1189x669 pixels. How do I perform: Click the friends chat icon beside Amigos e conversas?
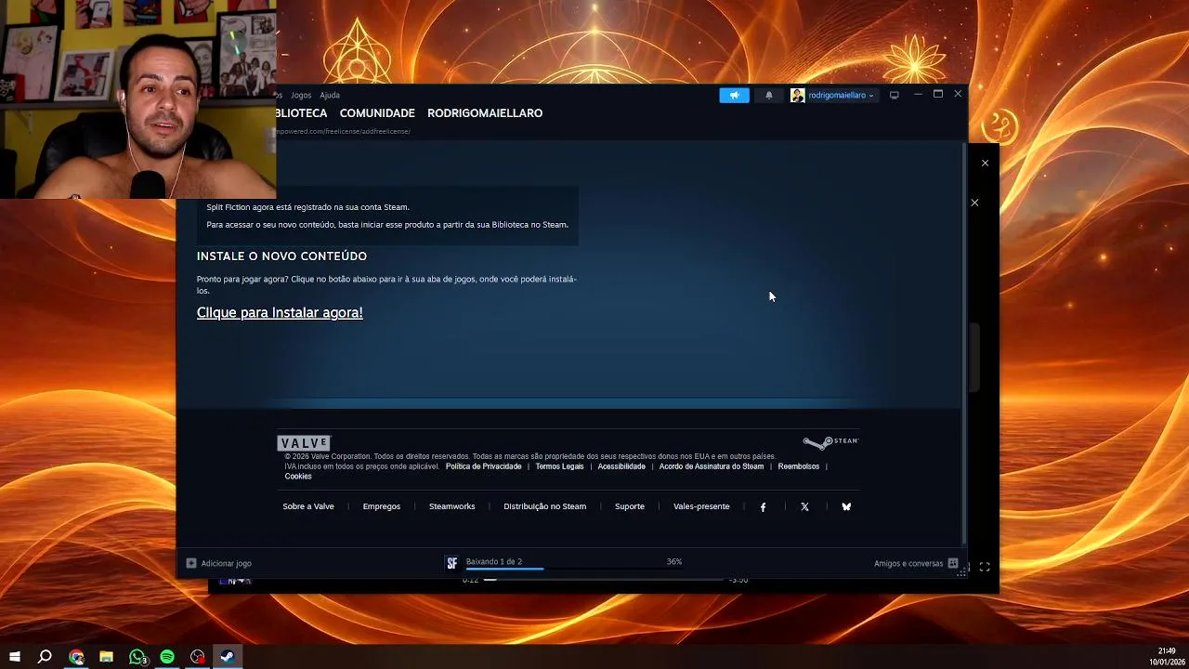pyautogui.click(x=953, y=563)
